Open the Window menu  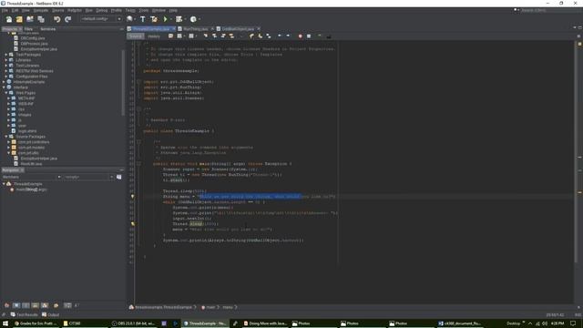click(x=159, y=10)
